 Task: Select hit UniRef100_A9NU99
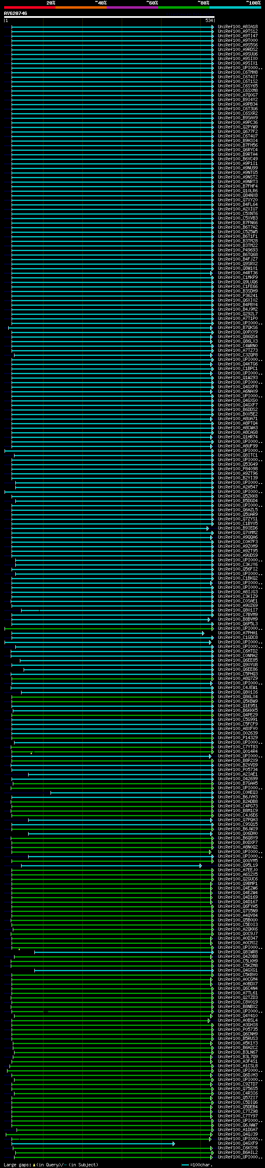click(x=238, y=168)
